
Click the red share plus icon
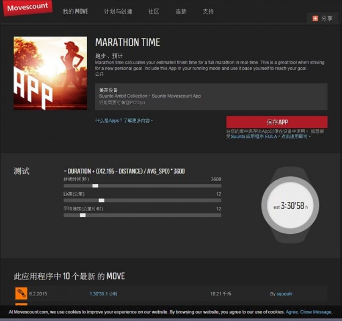[x=315, y=18]
